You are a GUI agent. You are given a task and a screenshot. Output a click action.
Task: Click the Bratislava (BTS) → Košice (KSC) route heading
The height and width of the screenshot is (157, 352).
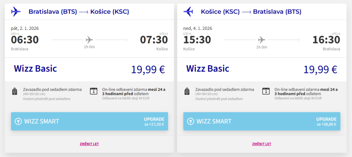[x=79, y=12]
